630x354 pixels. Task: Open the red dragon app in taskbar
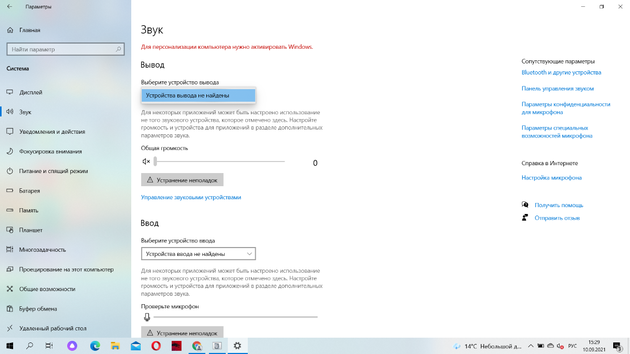click(176, 346)
